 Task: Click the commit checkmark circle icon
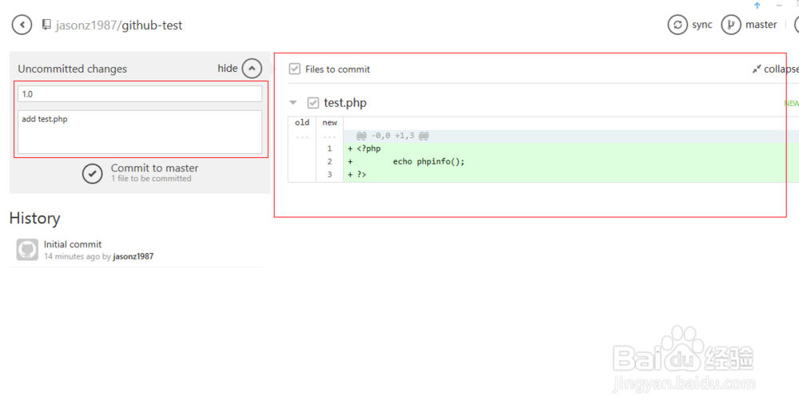(x=92, y=173)
